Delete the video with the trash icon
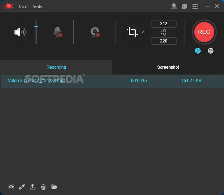Screen dimensions: 224x195 tap(43, 187)
